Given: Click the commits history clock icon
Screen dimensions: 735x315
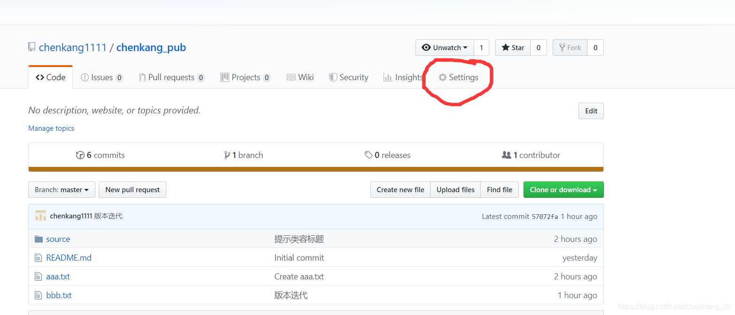Looking at the screenshot, I should coord(80,155).
